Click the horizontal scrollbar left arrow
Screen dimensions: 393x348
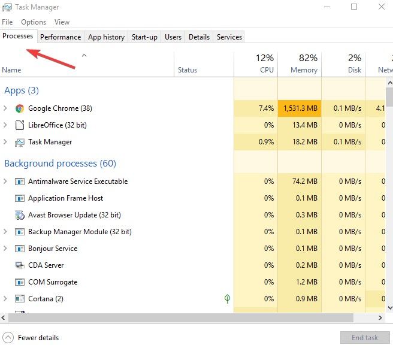click(3, 317)
